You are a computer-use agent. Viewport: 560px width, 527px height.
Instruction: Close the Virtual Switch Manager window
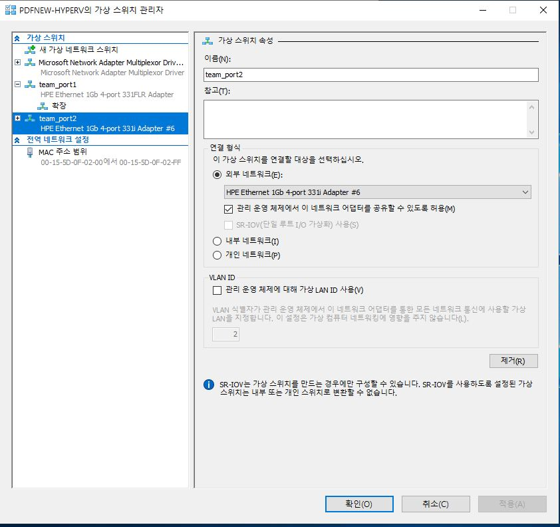click(543, 10)
